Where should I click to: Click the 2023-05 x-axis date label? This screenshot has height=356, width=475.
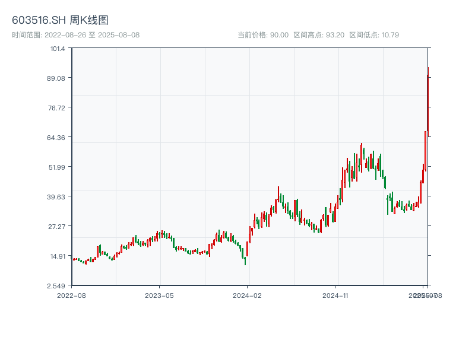[159, 295]
